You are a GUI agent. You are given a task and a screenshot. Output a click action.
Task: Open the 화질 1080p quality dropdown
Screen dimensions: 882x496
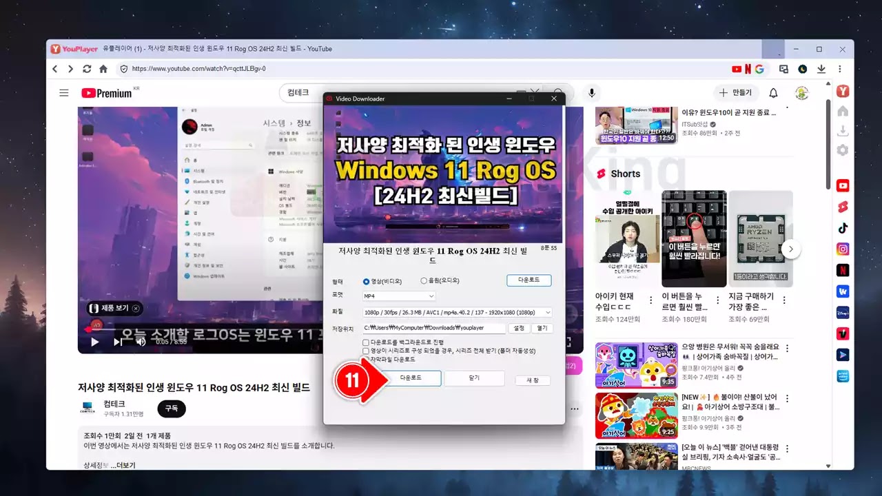[458, 313]
